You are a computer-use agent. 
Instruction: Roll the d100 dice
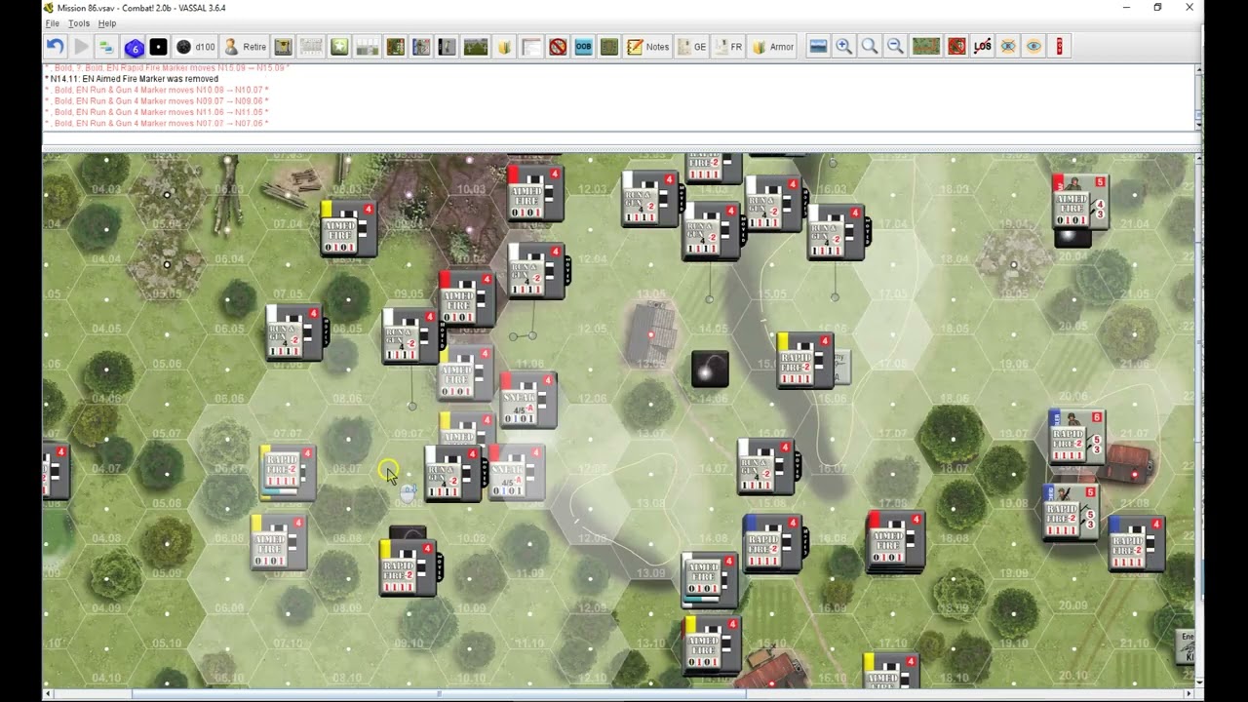[195, 47]
